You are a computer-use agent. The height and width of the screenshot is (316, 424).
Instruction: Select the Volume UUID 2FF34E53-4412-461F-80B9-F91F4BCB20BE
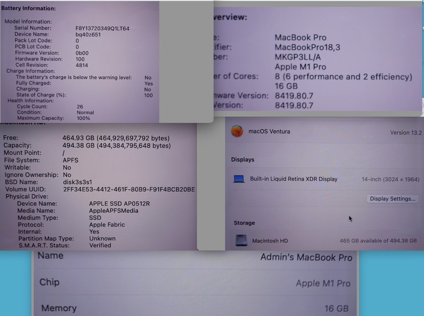pyautogui.click(x=129, y=189)
